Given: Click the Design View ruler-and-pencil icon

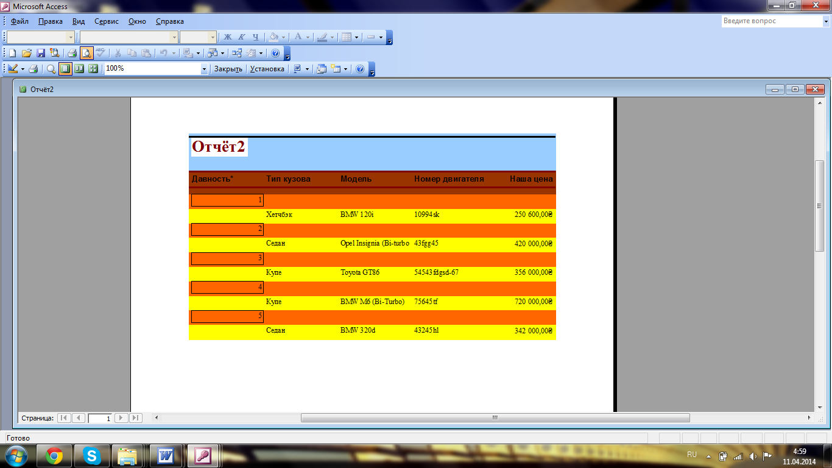Looking at the screenshot, I should click(x=13, y=69).
